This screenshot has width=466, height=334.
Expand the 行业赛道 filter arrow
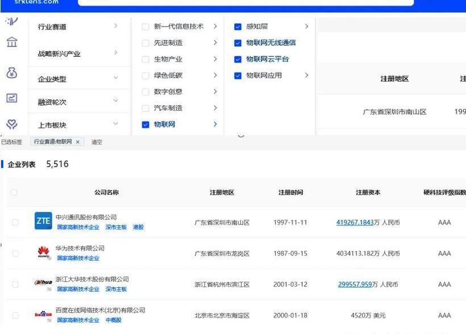point(115,26)
